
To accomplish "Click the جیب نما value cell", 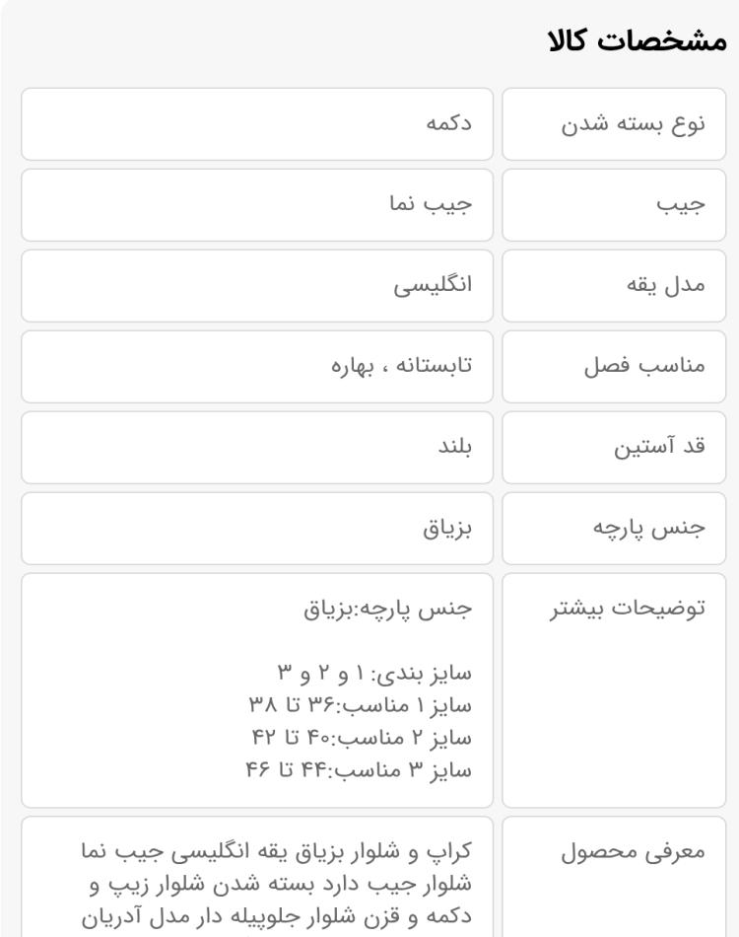I will click(x=257, y=205).
